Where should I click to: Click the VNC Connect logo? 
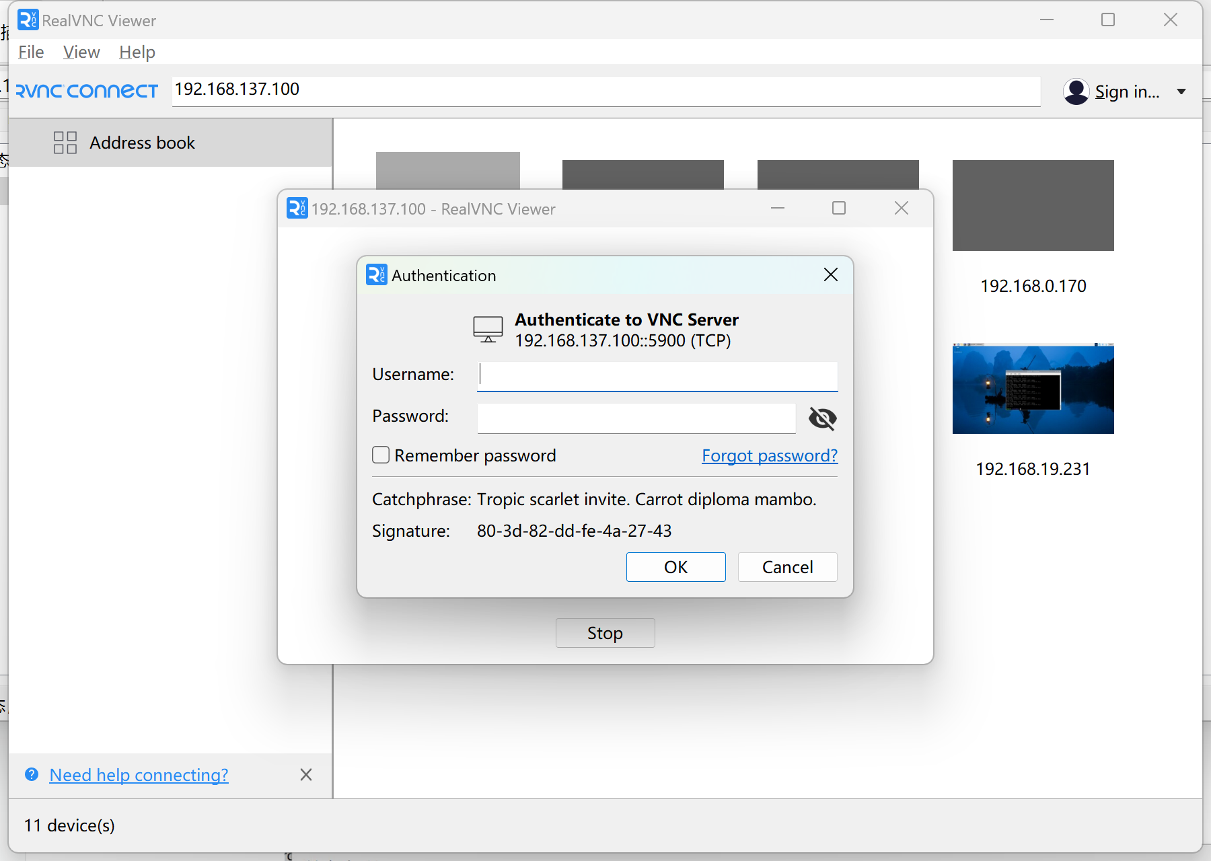(87, 91)
